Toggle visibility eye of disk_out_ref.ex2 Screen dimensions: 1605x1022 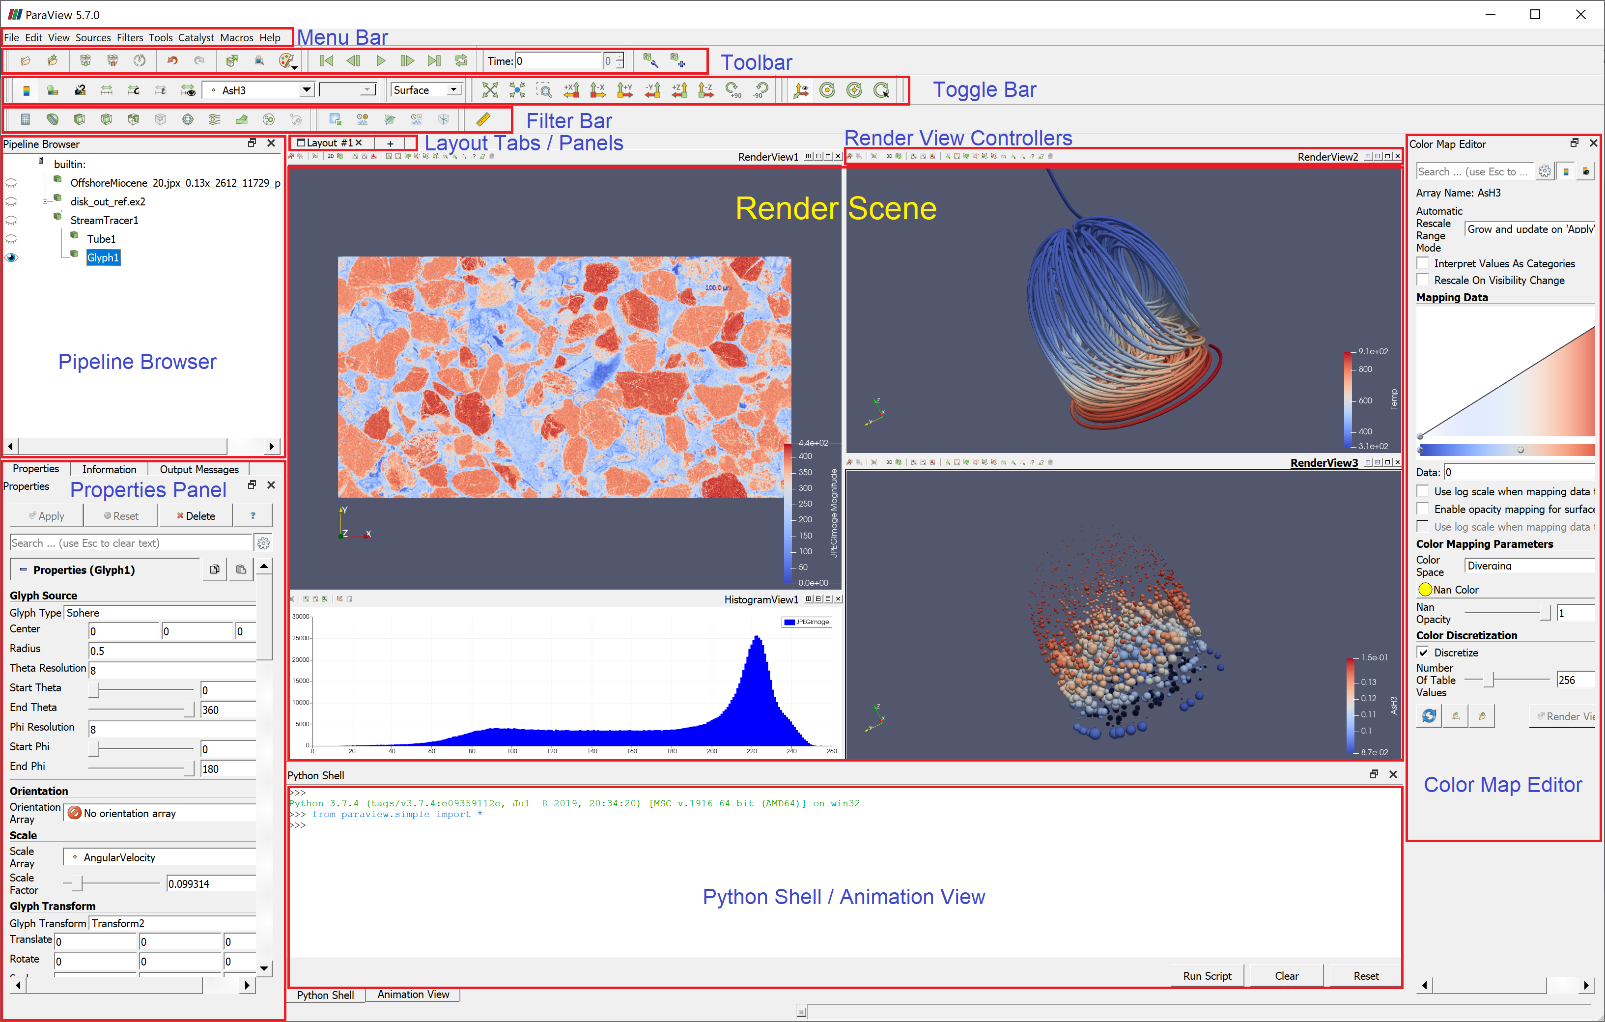pyautogui.click(x=11, y=201)
